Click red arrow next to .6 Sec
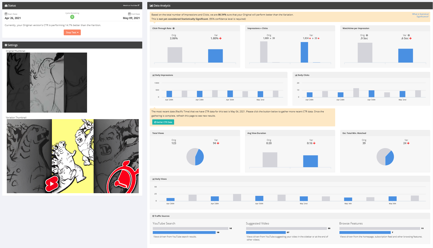This screenshot has width=433, height=248. coord(411,38)
